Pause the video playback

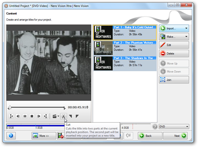25,116
